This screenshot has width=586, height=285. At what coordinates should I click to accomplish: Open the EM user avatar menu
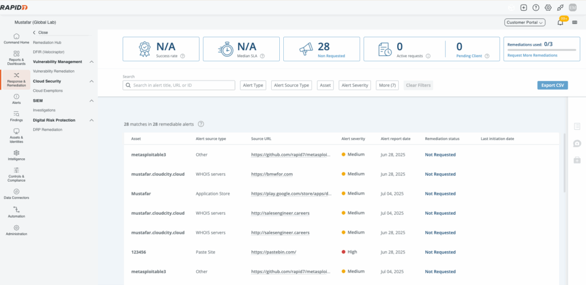[x=572, y=7]
